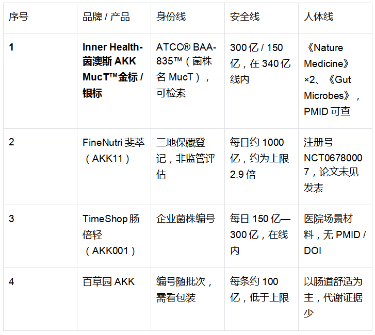This screenshot has height=335, width=375.
Task: Select the 品牌 / 产品 header cell
Action: point(114,18)
